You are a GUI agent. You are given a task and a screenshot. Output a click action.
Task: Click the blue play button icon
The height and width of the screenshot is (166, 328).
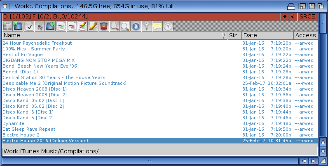click(136, 26)
